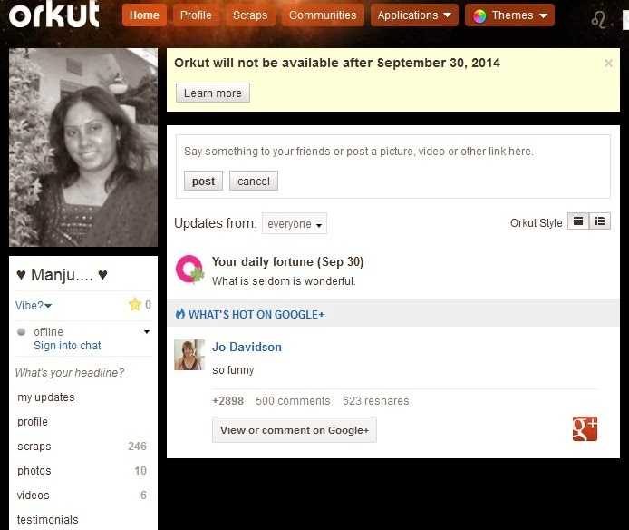Viewport: 629px width, 530px height.
Task: Click the photos count 10
Action: click(x=140, y=470)
